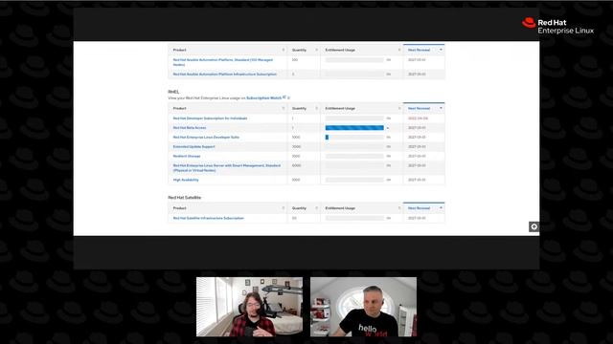The height and width of the screenshot is (344, 613).
Task: Click Next Renewal header text in Satellite table
Action: click(419, 208)
